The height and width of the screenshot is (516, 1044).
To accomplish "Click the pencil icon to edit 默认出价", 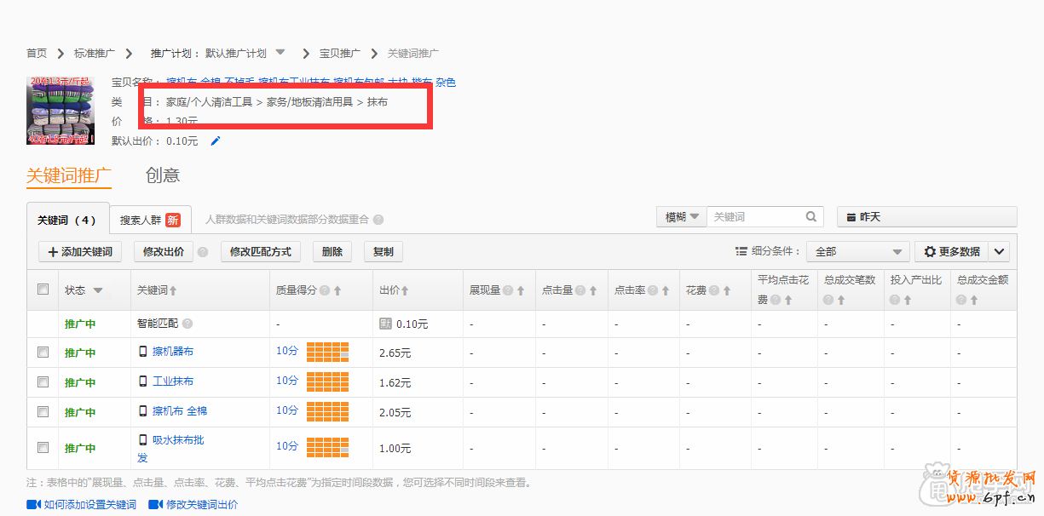I will 216,141.
